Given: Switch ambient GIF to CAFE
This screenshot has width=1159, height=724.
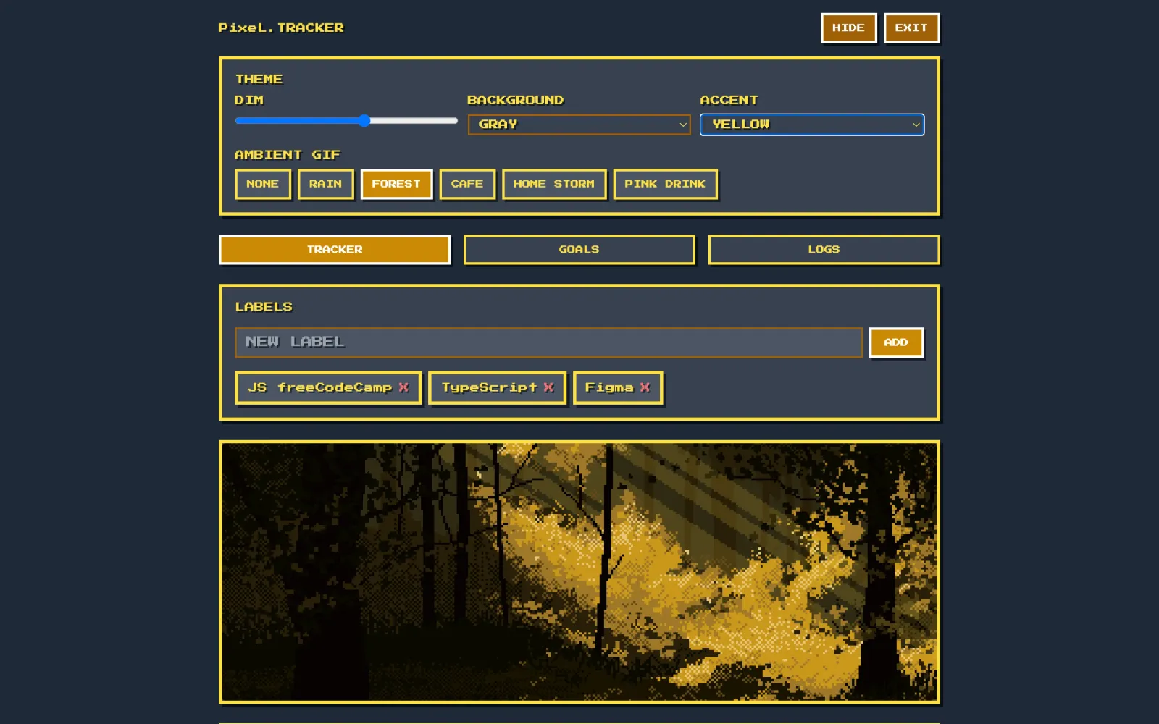Looking at the screenshot, I should (x=467, y=184).
